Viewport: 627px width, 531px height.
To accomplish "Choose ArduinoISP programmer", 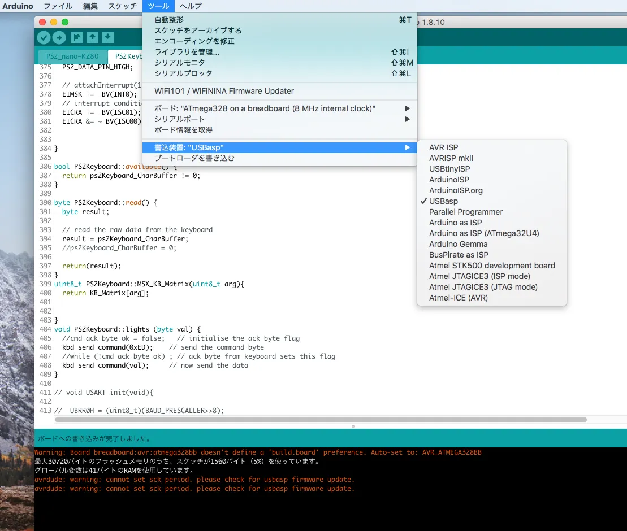I will (x=491, y=180).
